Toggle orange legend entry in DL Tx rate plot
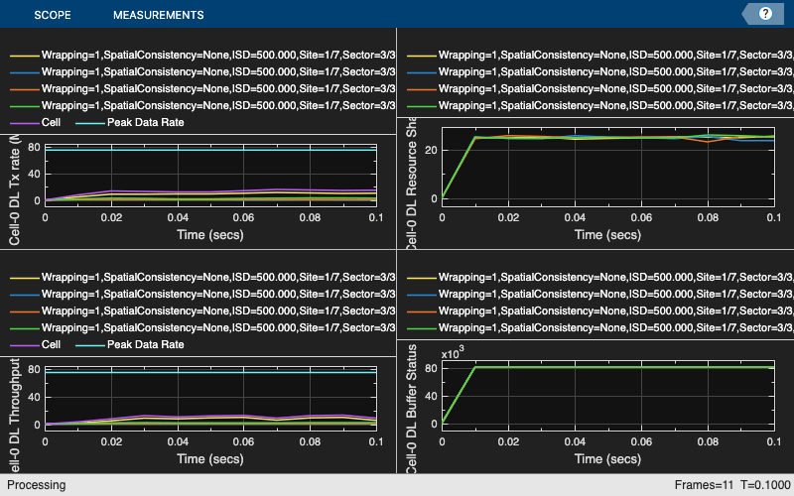 click(202, 88)
